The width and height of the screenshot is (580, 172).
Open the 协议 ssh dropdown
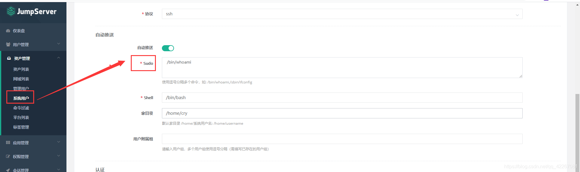tap(342, 14)
